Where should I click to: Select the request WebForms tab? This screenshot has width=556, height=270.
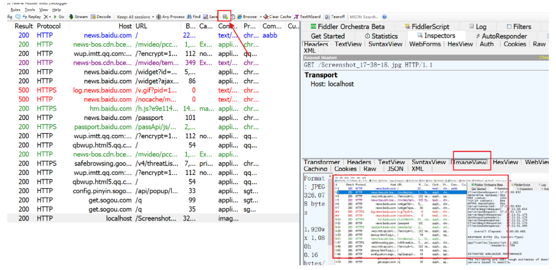(425, 44)
